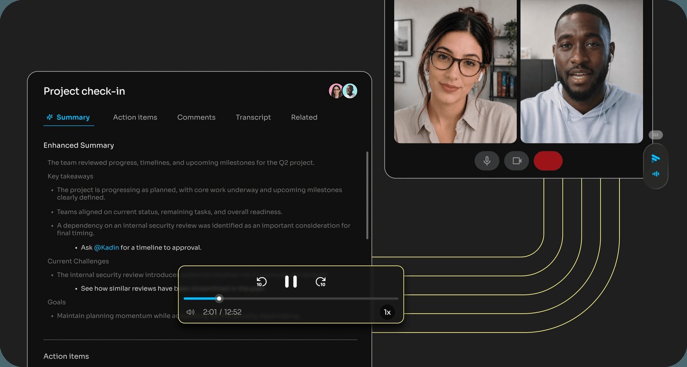Mute audio with the speaker icon
This screenshot has height=367, width=687.
pyautogui.click(x=190, y=312)
